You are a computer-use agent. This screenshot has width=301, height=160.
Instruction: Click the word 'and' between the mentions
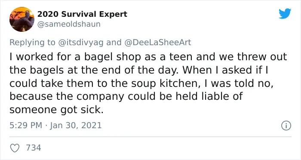[x=114, y=43]
